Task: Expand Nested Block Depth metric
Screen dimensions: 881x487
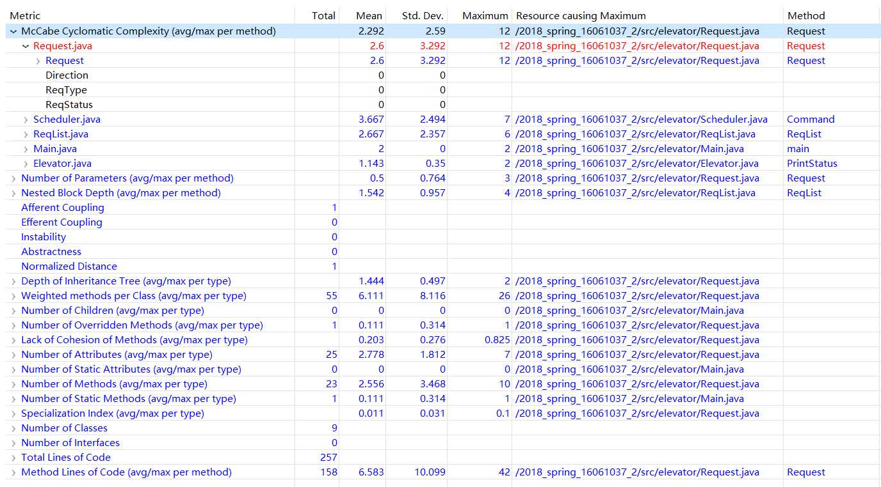Action: tap(13, 193)
